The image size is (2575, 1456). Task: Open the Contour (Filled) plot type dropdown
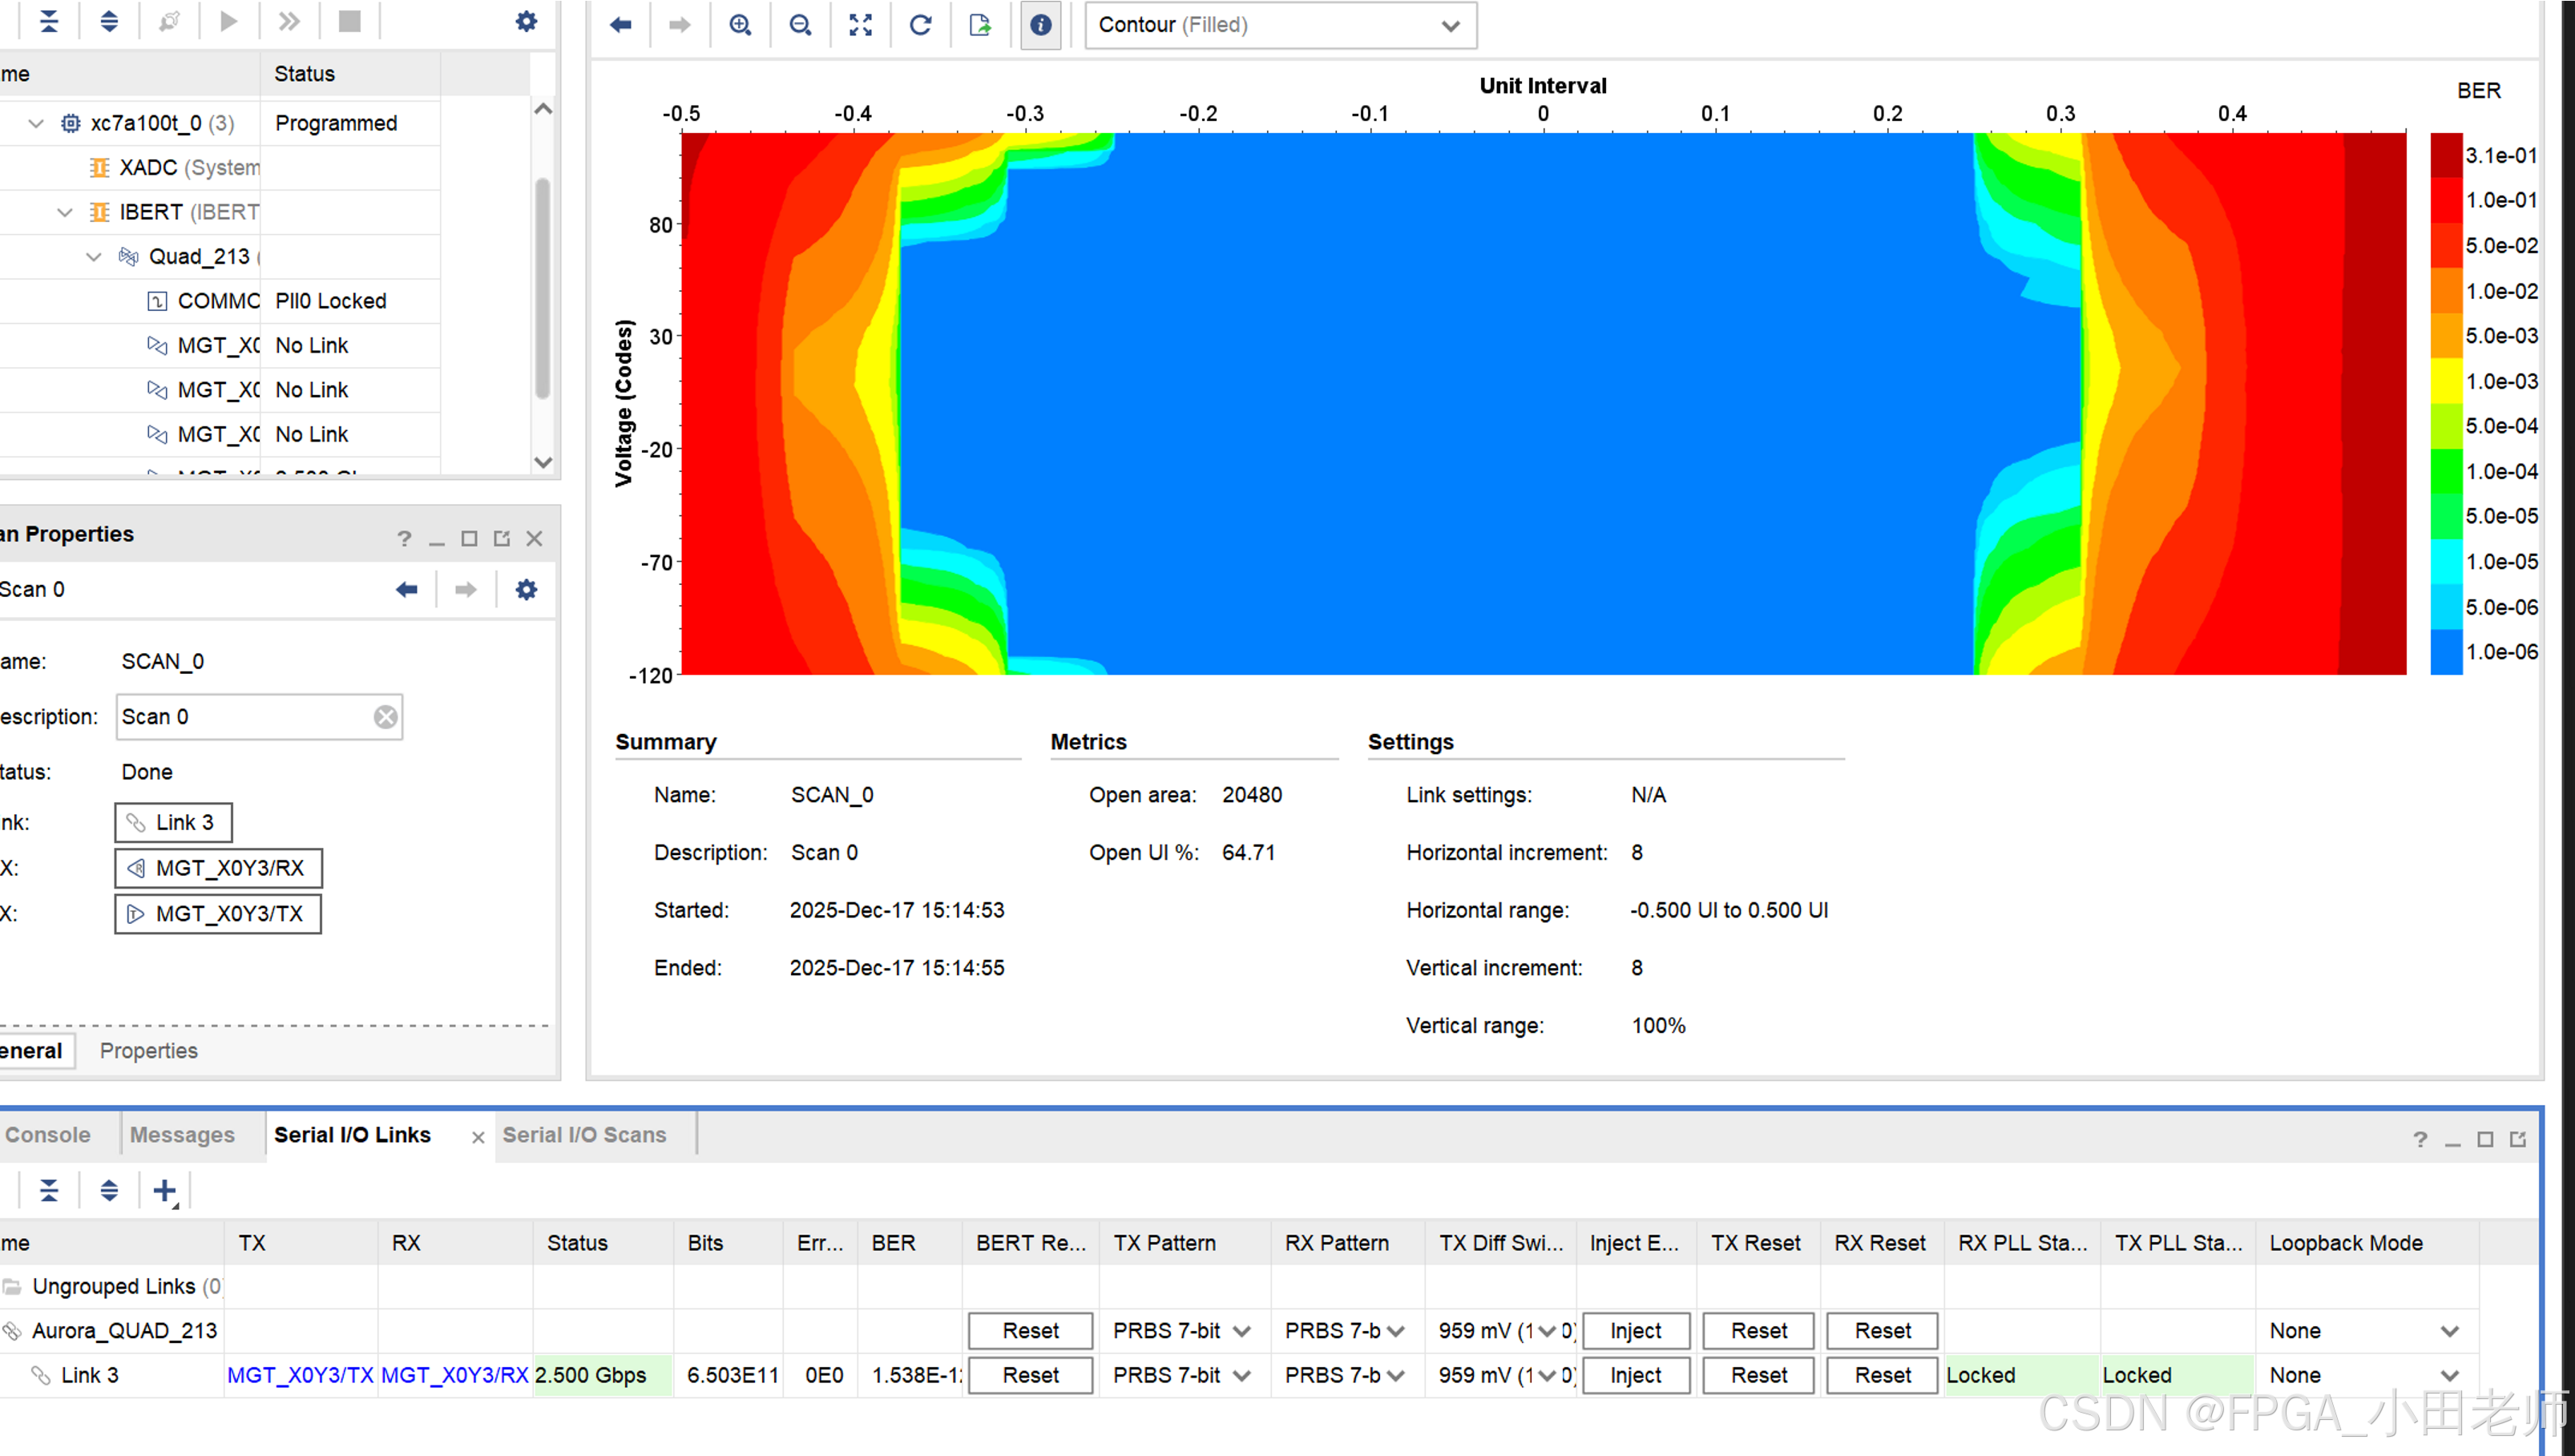(x=1280, y=25)
